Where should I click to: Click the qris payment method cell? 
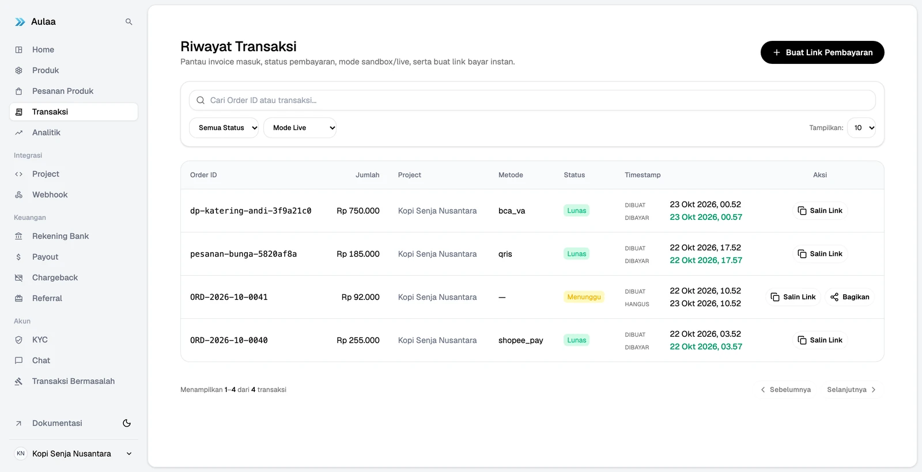(x=505, y=254)
